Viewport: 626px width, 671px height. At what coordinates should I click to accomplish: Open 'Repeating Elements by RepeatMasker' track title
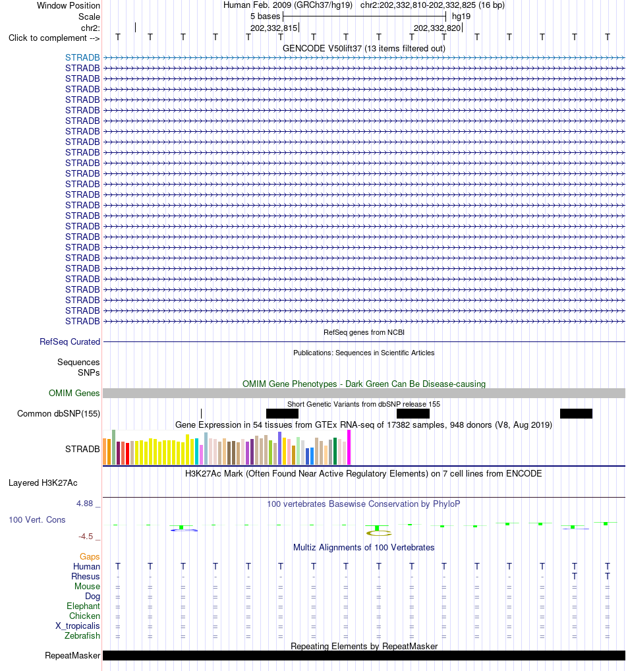364,646
